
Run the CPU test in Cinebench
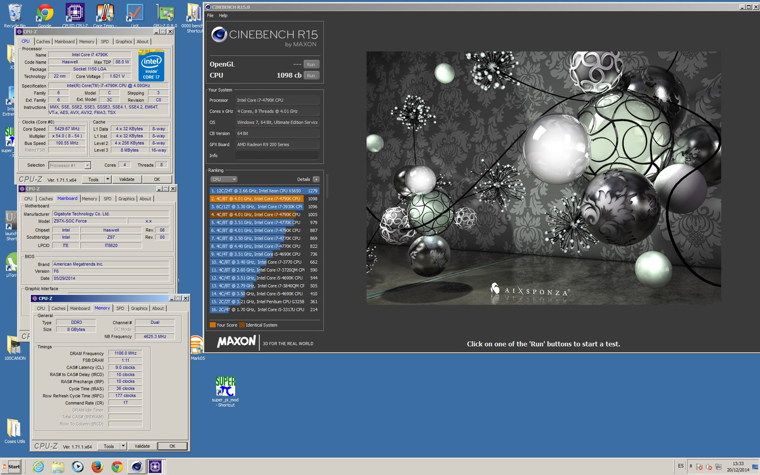point(312,75)
